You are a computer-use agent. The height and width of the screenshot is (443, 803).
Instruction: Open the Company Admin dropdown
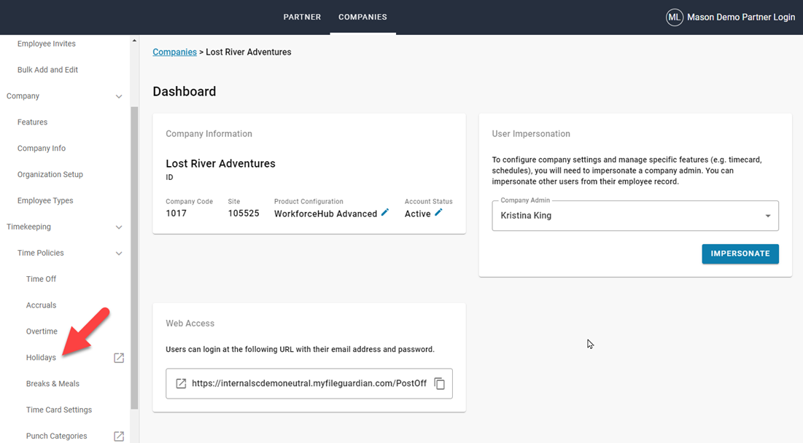click(x=767, y=216)
